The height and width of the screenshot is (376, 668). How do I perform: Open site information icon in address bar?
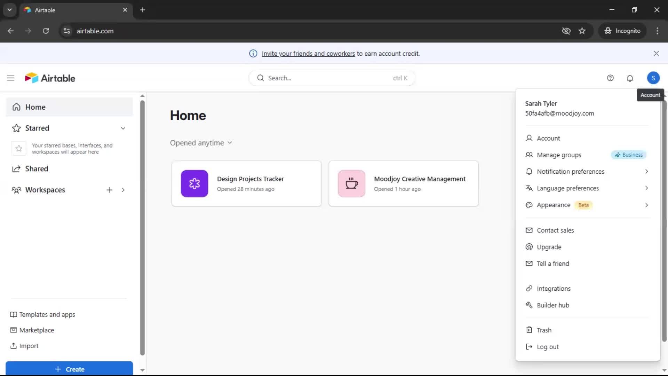(x=67, y=31)
